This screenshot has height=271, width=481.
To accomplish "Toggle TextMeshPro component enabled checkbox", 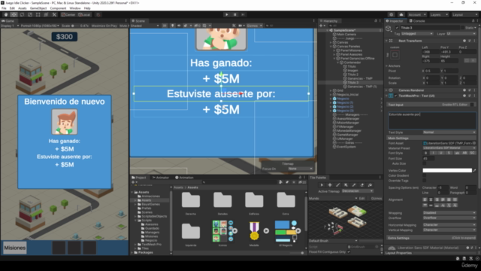I will coord(396,96).
